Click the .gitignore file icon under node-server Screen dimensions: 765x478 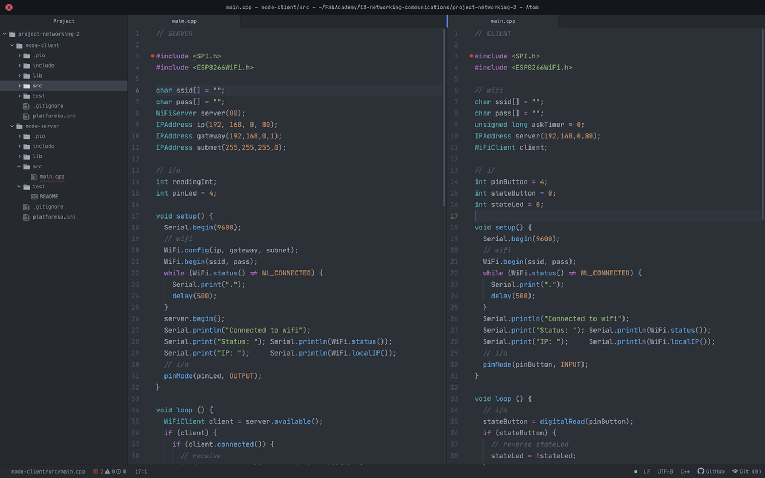(26, 207)
